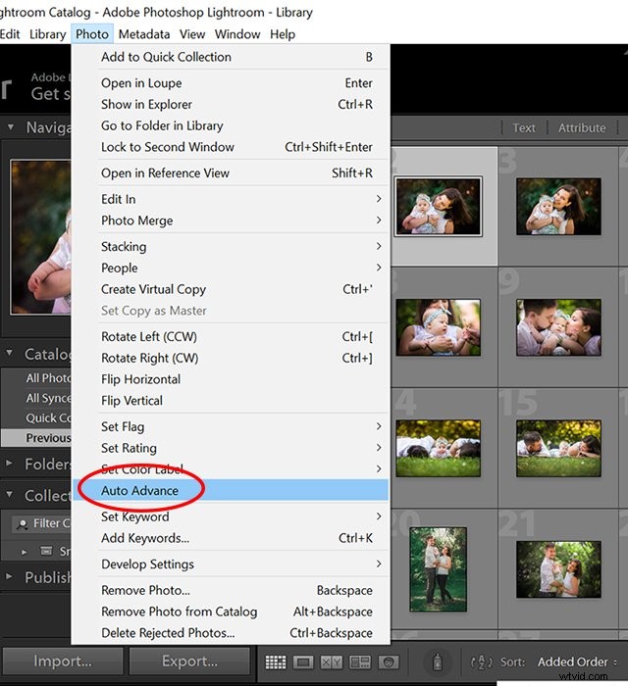
Task: Select the Text filter tab
Action: pyautogui.click(x=524, y=127)
